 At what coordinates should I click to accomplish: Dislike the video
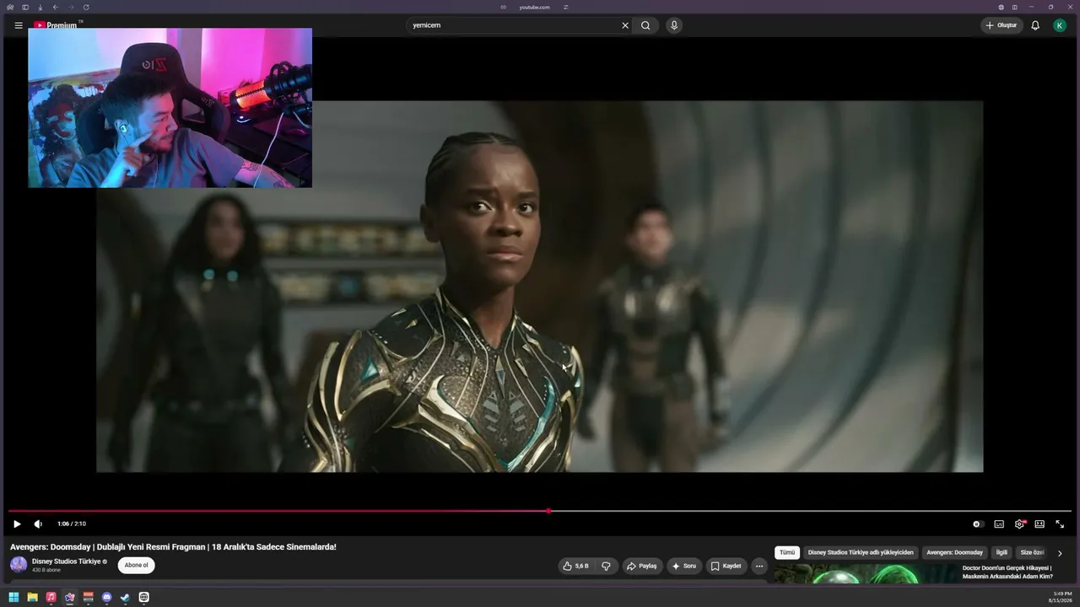606,566
